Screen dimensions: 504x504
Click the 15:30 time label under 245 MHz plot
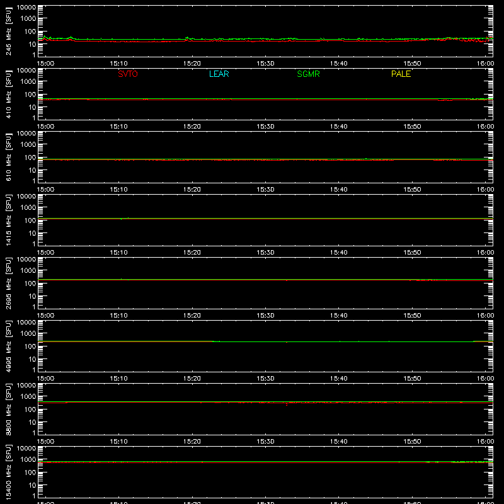click(265, 64)
